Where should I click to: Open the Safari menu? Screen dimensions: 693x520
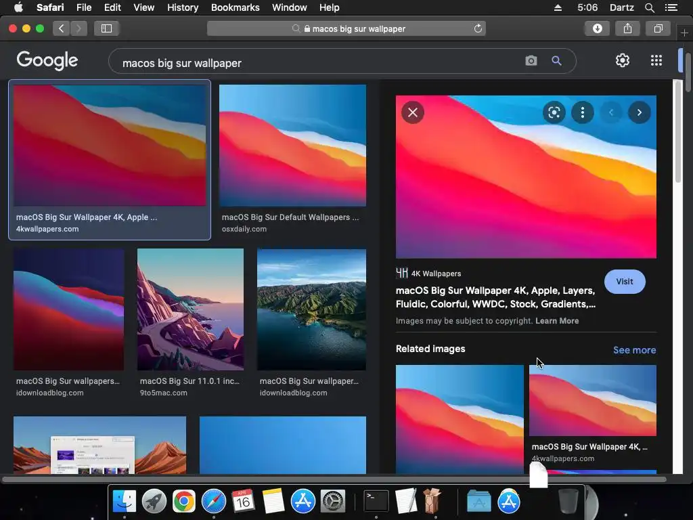pos(50,7)
